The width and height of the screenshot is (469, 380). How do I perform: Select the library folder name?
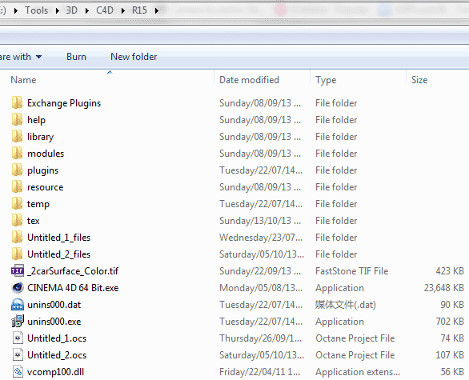tap(40, 137)
